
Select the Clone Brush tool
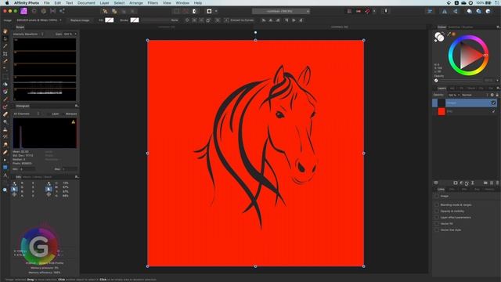coord(5,130)
